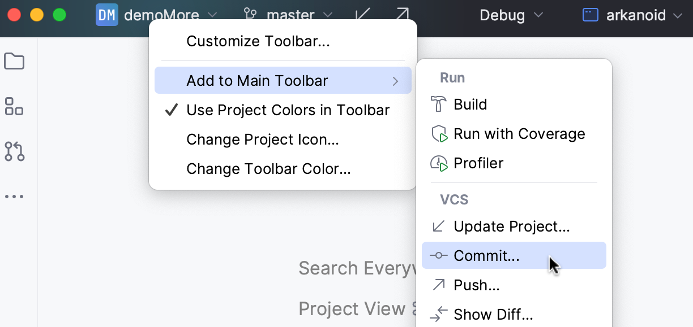Click the Push arrow icon in toolbar

(x=402, y=15)
